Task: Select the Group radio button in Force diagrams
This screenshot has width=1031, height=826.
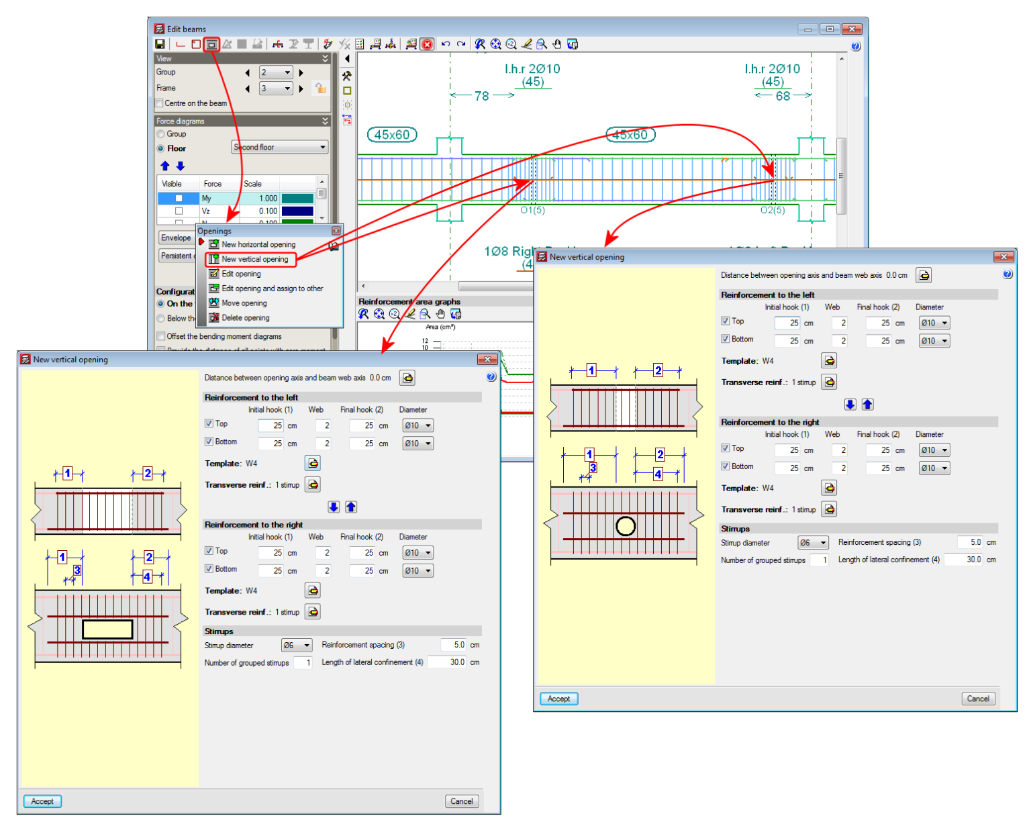Action: [161, 134]
